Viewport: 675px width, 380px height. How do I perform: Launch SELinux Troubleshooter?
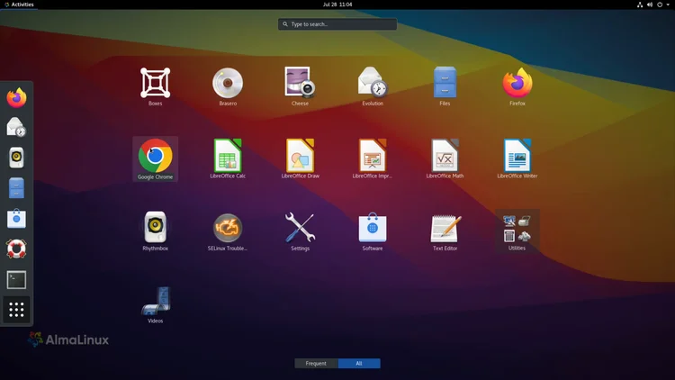(x=228, y=231)
